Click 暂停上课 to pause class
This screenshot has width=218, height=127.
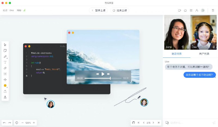(98, 10)
